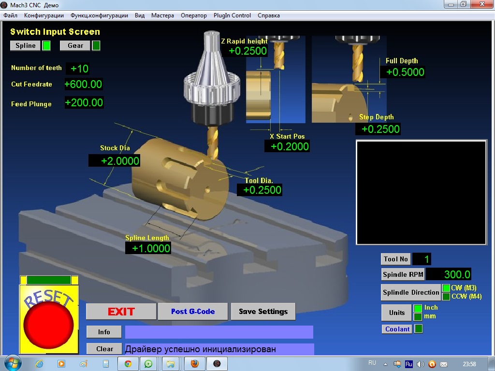
Task: Switch to Google Chrome in taskbar
Action: click(128, 364)
